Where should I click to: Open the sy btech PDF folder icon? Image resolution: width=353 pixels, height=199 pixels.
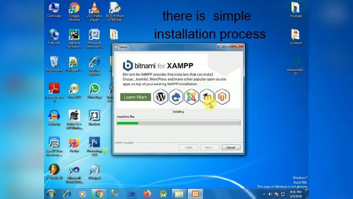(x=296, y=37)
